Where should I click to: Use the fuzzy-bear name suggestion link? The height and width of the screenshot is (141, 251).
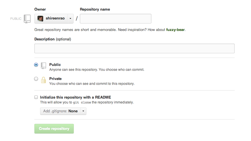175,30
